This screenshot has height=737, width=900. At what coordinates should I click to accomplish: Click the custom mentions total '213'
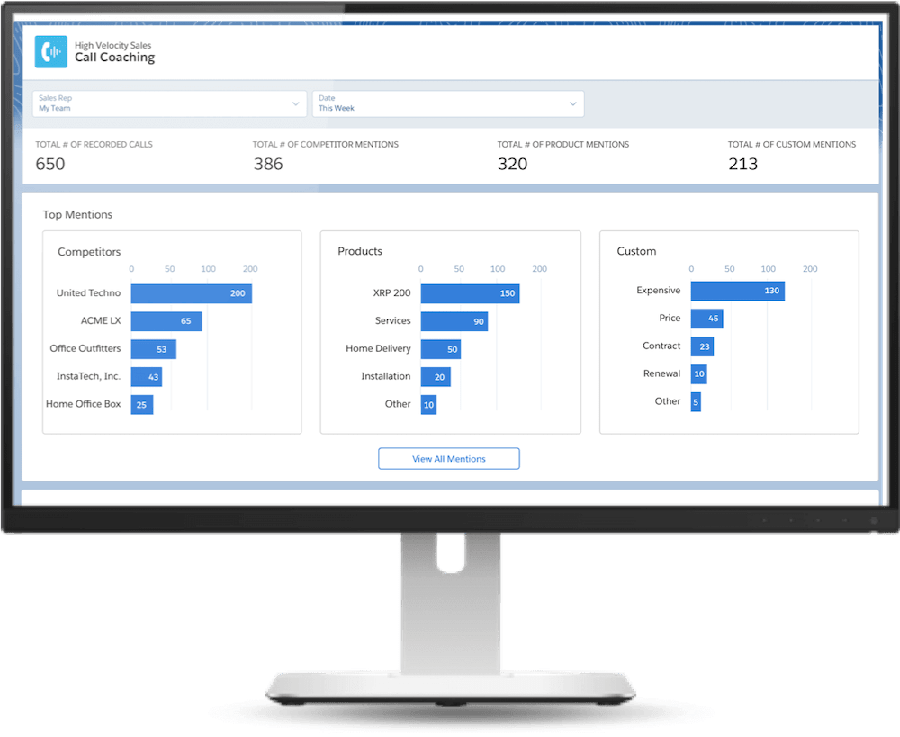click(x=742, y=164)
